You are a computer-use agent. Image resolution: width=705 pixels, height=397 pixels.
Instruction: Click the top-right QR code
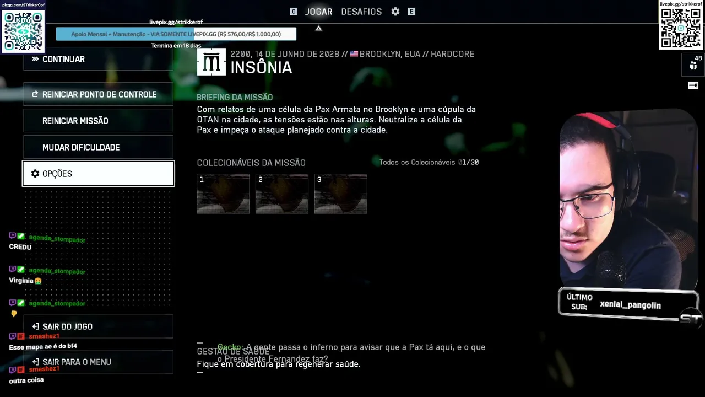tap(681, 28)
